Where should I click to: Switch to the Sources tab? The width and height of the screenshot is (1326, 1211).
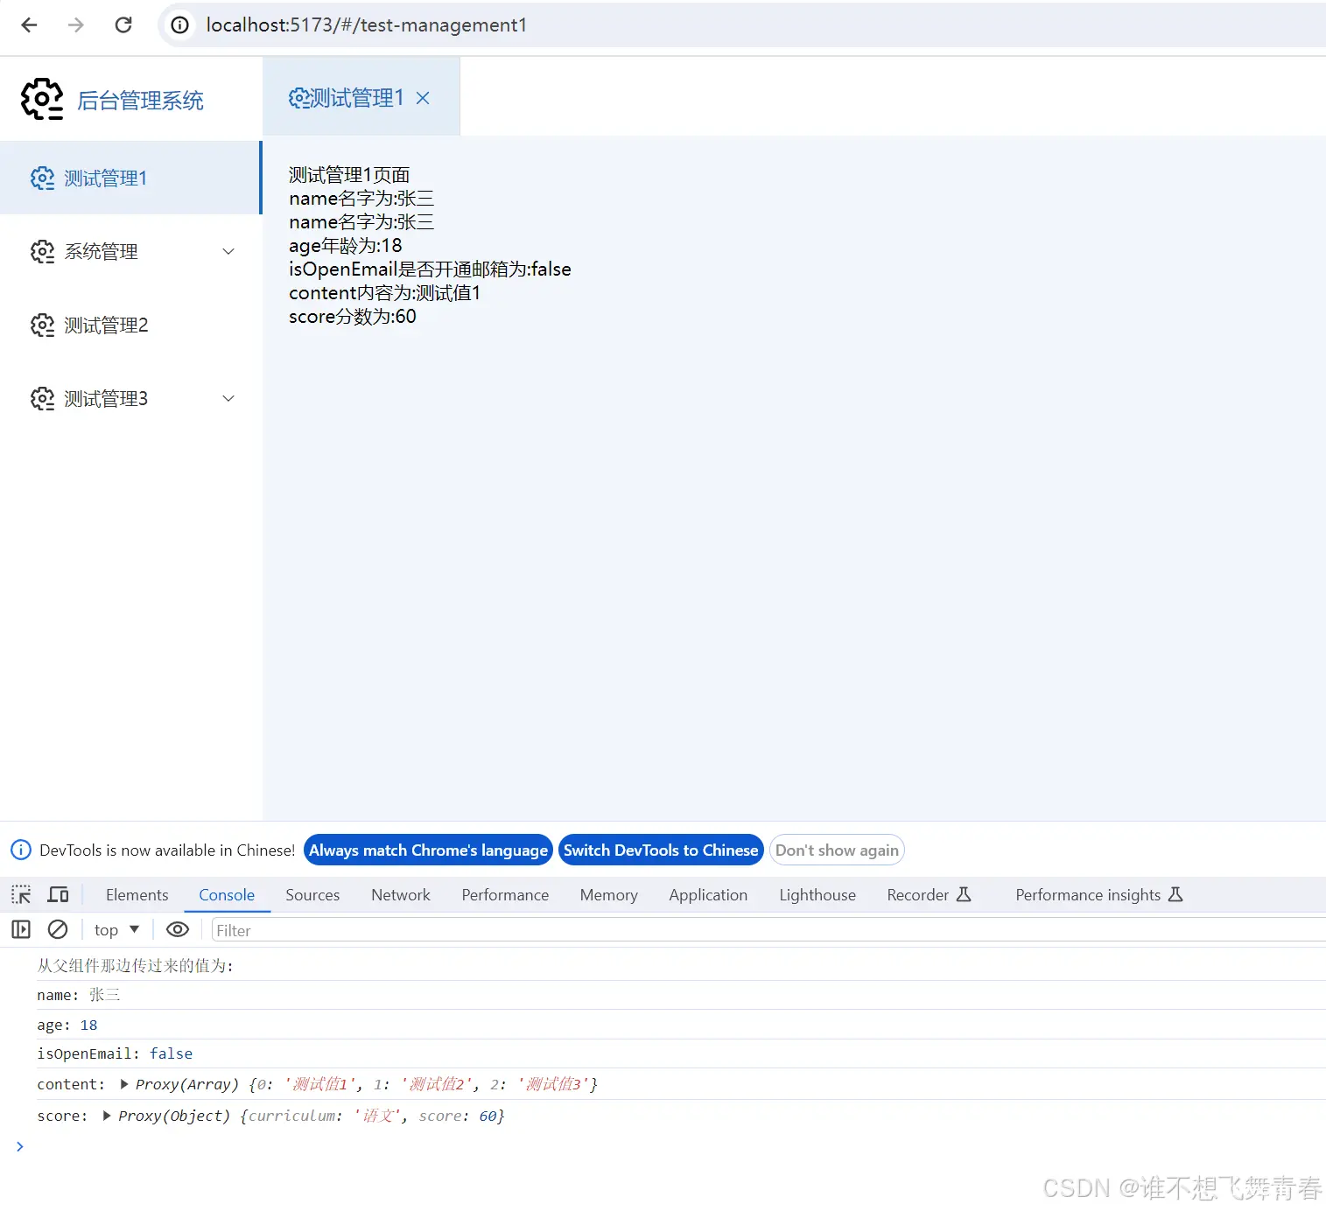click(312, 894)
